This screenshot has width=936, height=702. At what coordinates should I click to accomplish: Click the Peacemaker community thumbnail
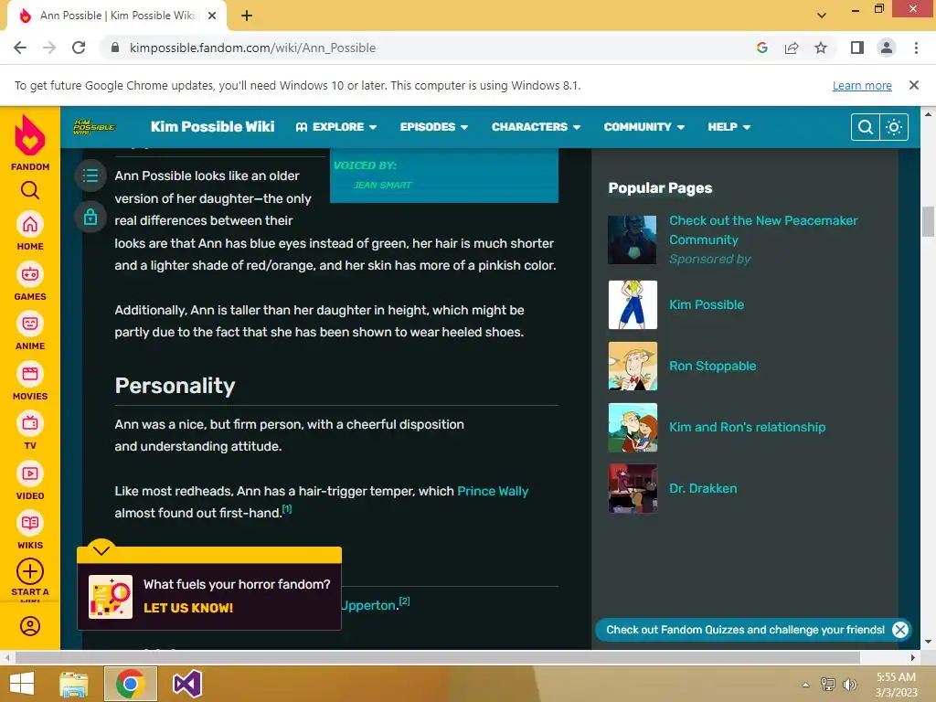(633, 240)
